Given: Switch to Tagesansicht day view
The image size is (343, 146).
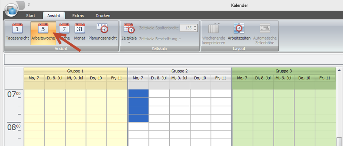Looking at the screenshot, I should coord(17,32).
